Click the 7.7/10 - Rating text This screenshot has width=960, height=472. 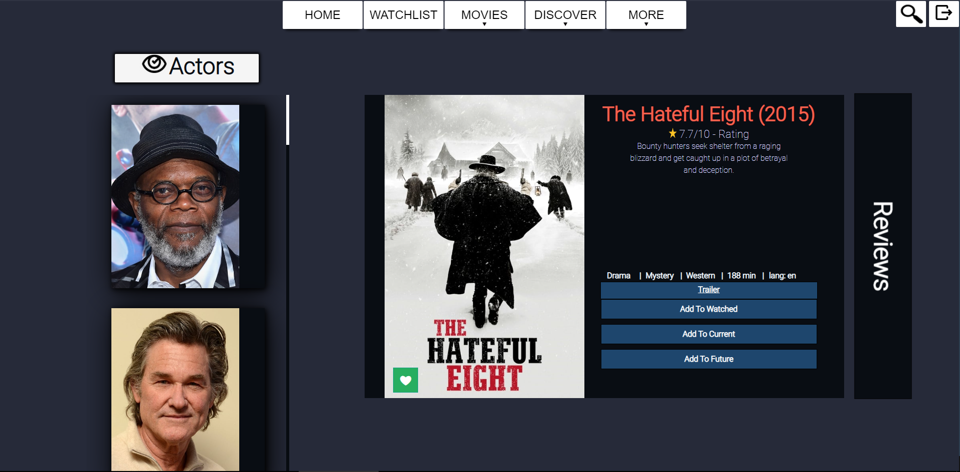click(714, 134)
